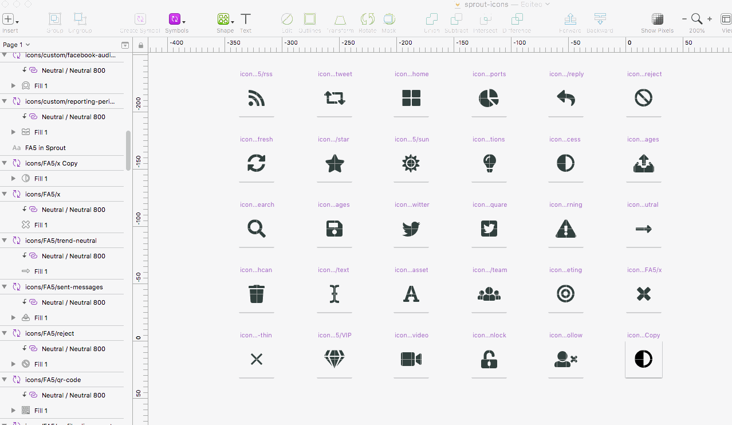The image size is (732, 425).
Task: Select the star icon on canvas
Action: click(334, 163)
